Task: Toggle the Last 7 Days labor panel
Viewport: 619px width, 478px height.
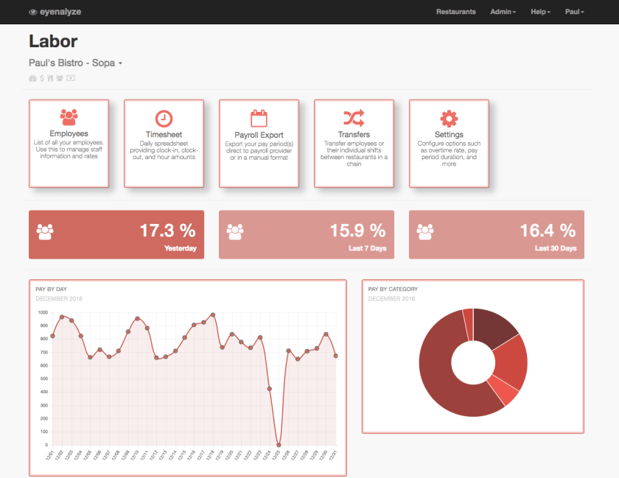Action: click(307, 234)
